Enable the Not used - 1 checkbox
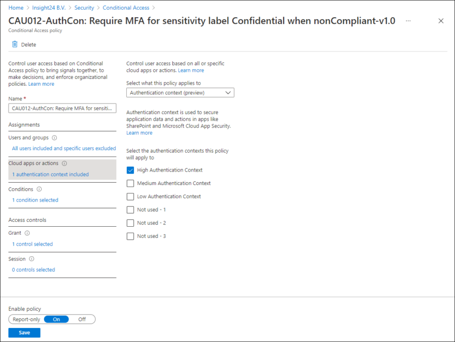455x342 pixels. click(130, 210)
